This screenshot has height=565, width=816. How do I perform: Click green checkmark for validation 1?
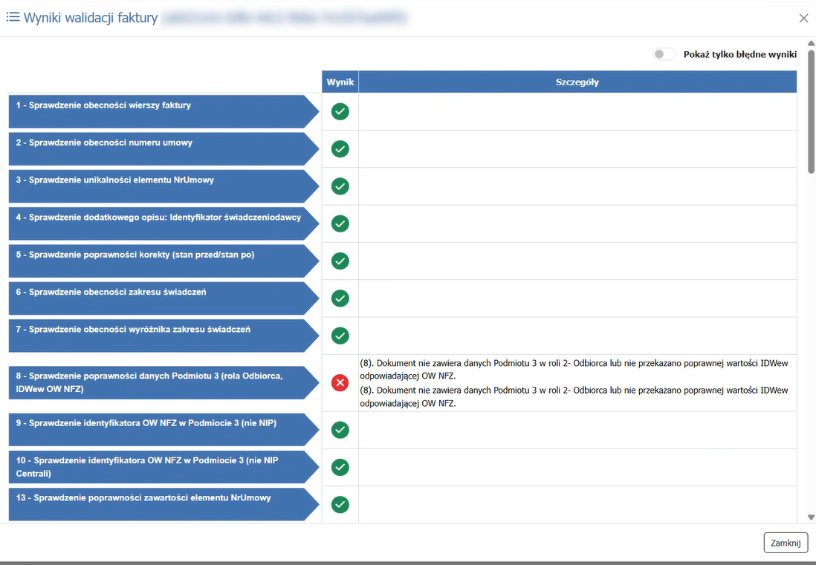point(340,111)
